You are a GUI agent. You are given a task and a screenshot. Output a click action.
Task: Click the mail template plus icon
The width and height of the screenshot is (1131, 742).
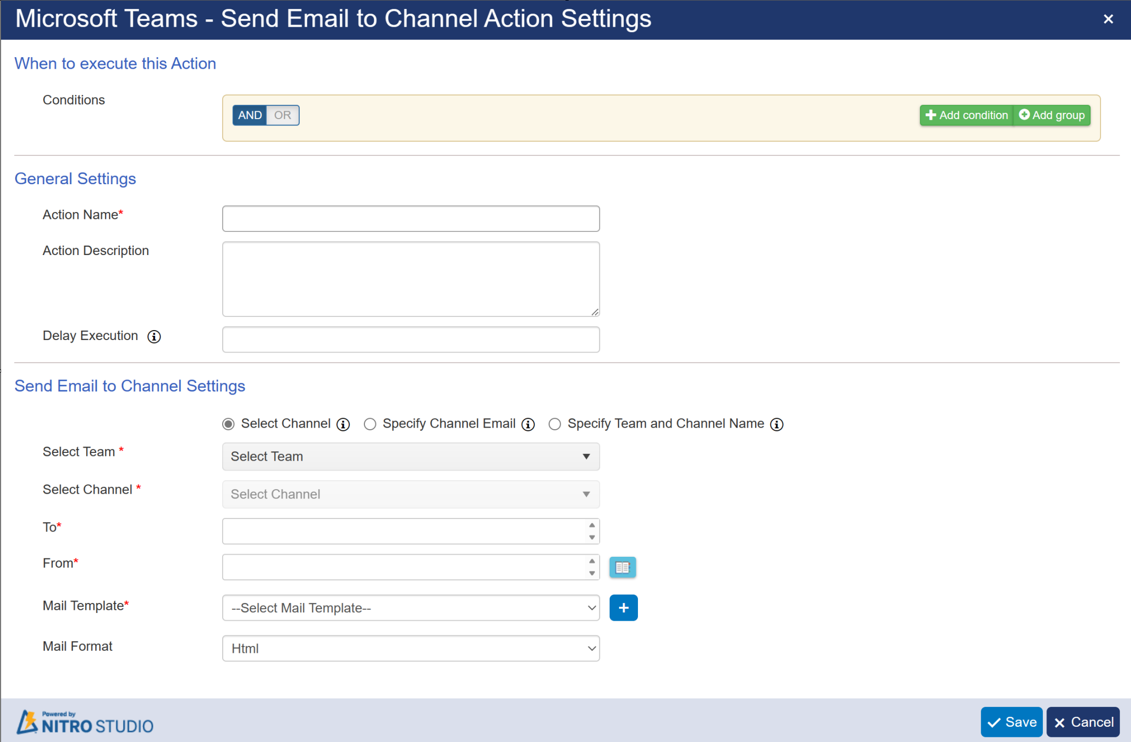[x=623, y=607]
